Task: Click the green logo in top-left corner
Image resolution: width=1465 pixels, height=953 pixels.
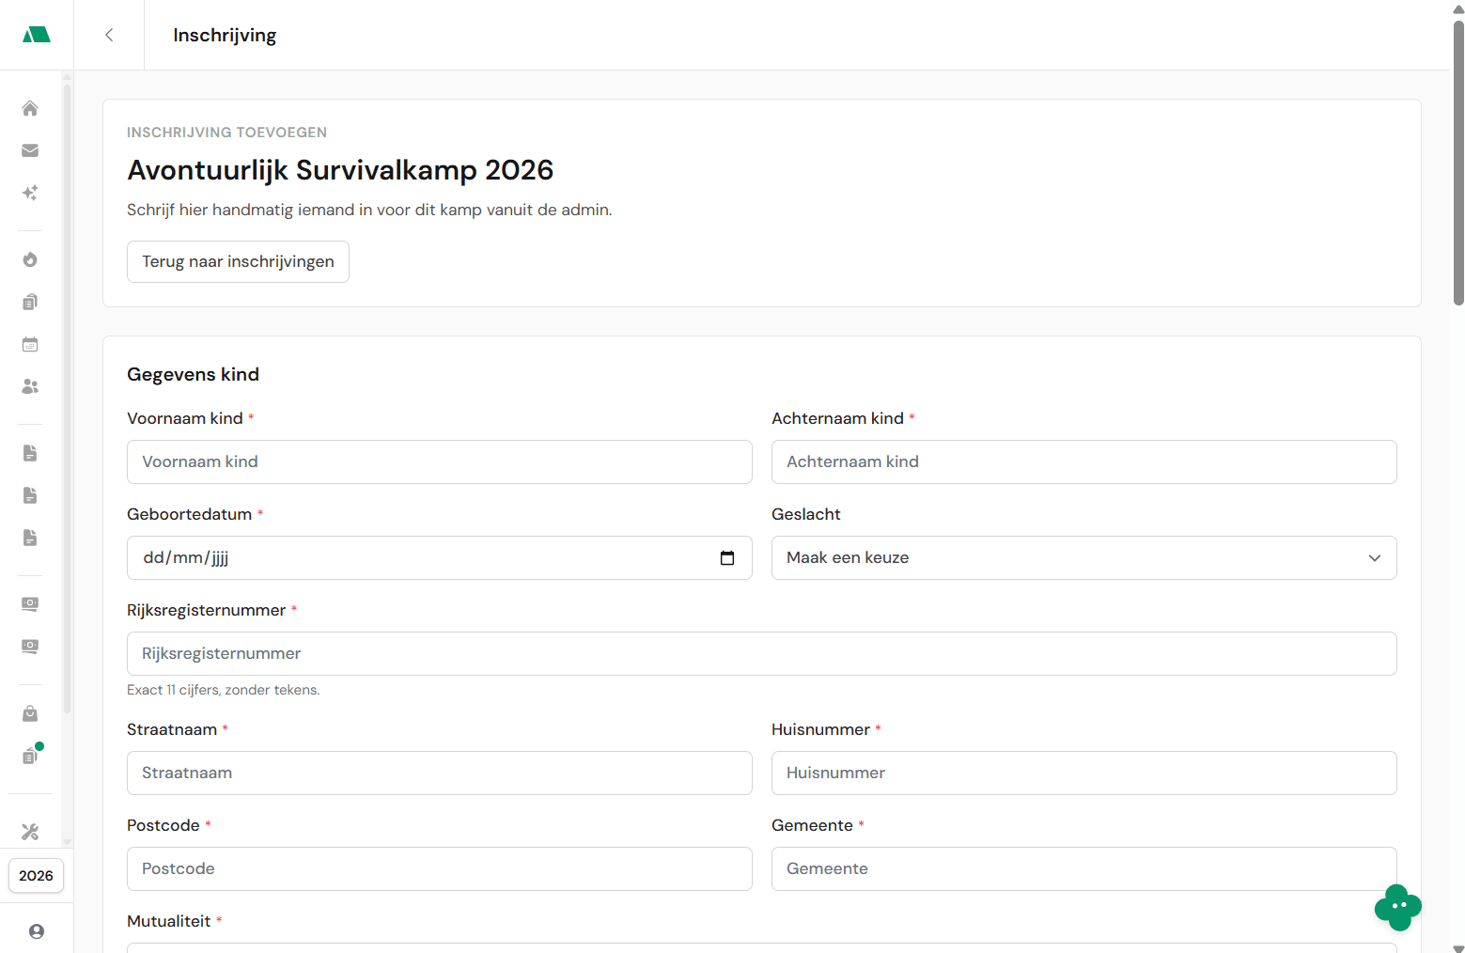Action: pos(36,35)
